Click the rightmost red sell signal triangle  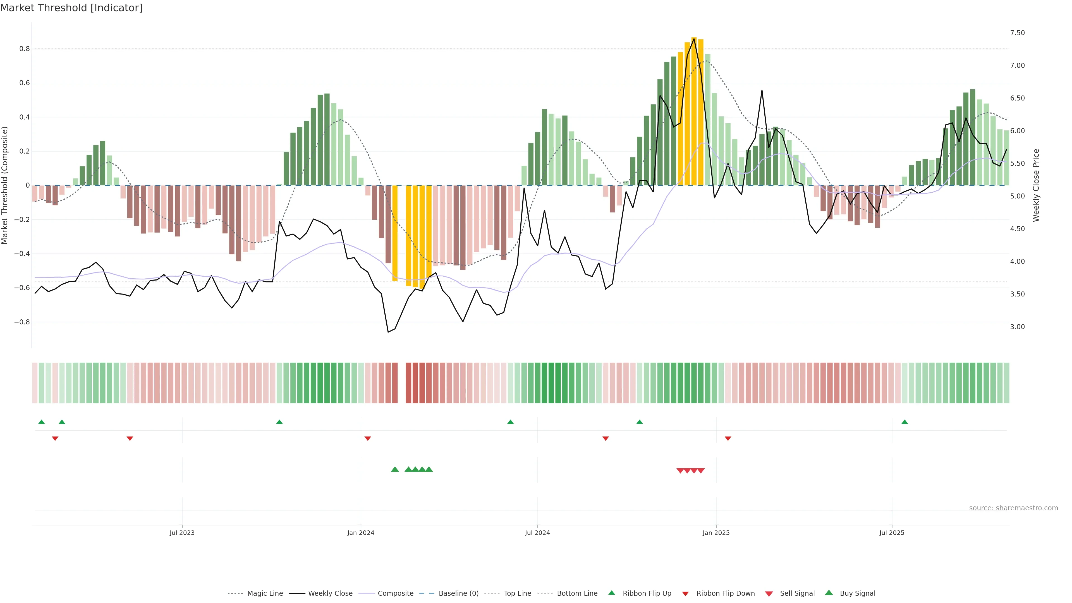(x=701, y=471)
